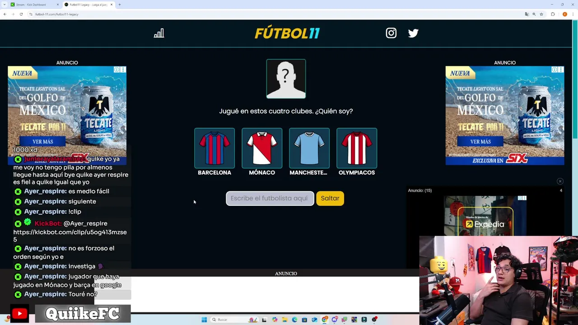Click the KickBot username in chat
Viewport: 578px width, 325px height.
[48, 223]
